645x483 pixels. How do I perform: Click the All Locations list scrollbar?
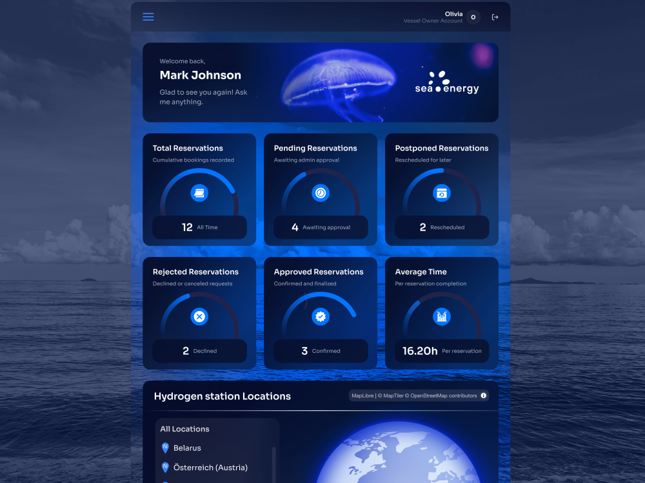click(273, 464)
